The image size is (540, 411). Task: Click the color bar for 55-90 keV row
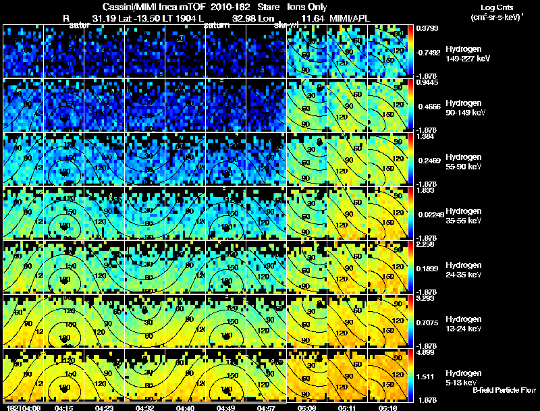[410, 159]
